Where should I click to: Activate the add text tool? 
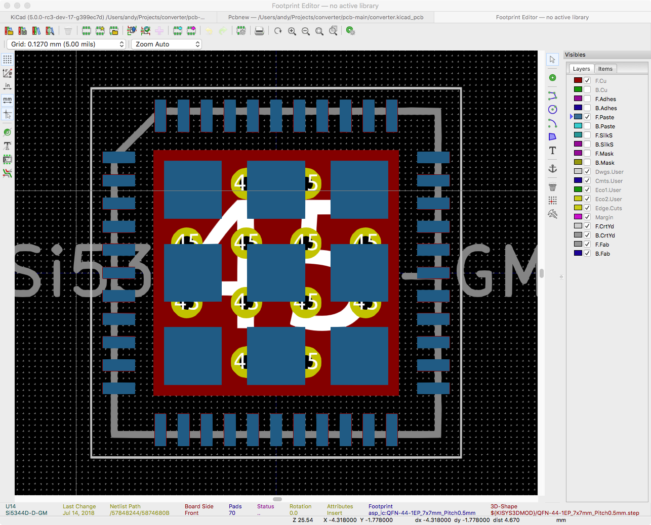(552, 151)
